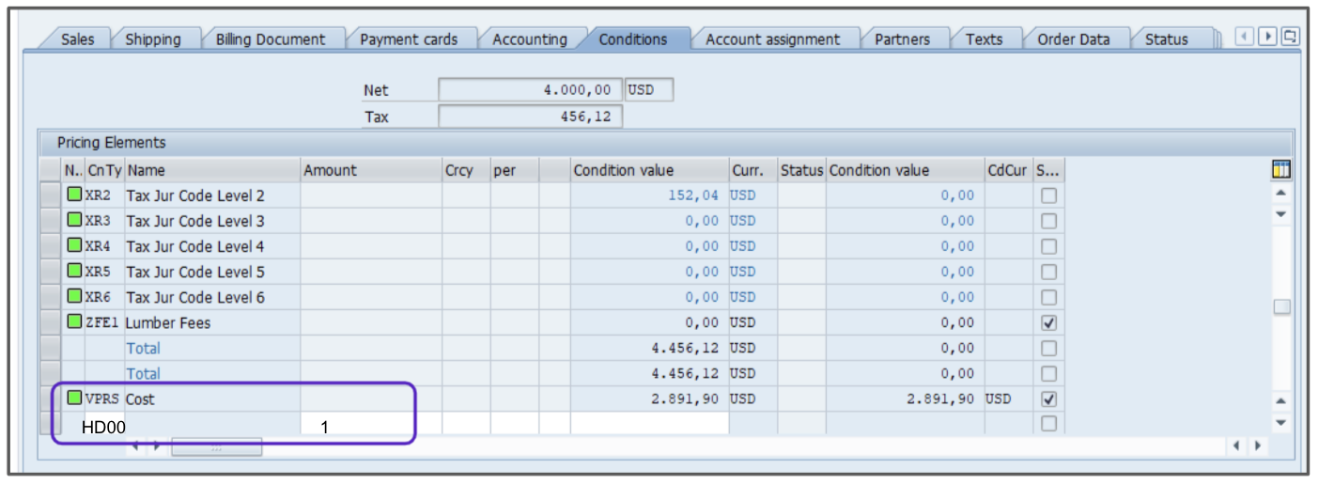Open the table column settings icon

[x=1280, y=170]
